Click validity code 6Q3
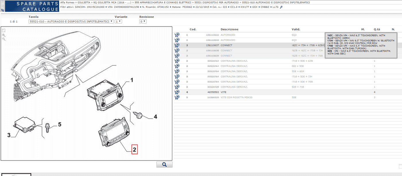The image size is (402, 176). tap(294, 40)
